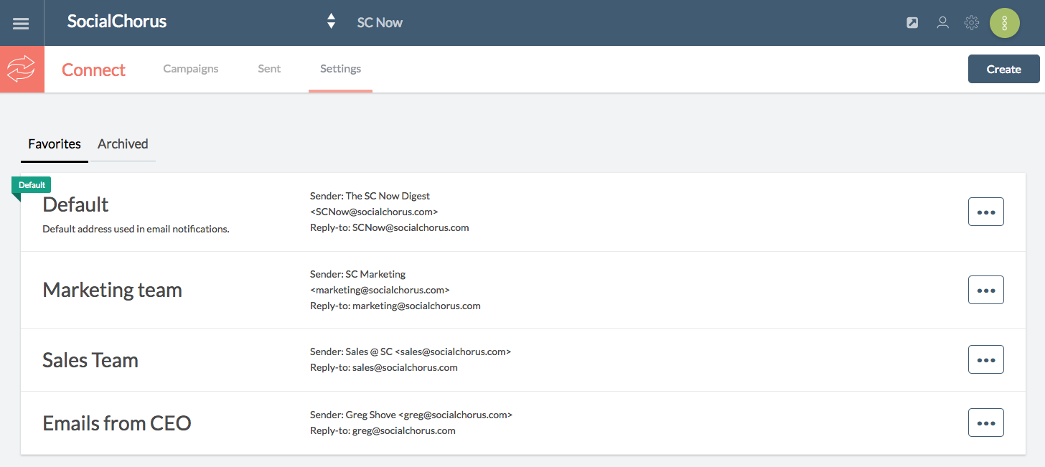Click the Marketing team title
Screen dimensions: 1045x467
point(112,290)
